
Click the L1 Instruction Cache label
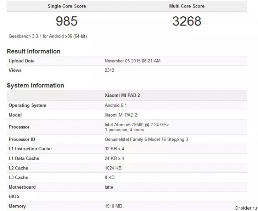click(30, 149)
